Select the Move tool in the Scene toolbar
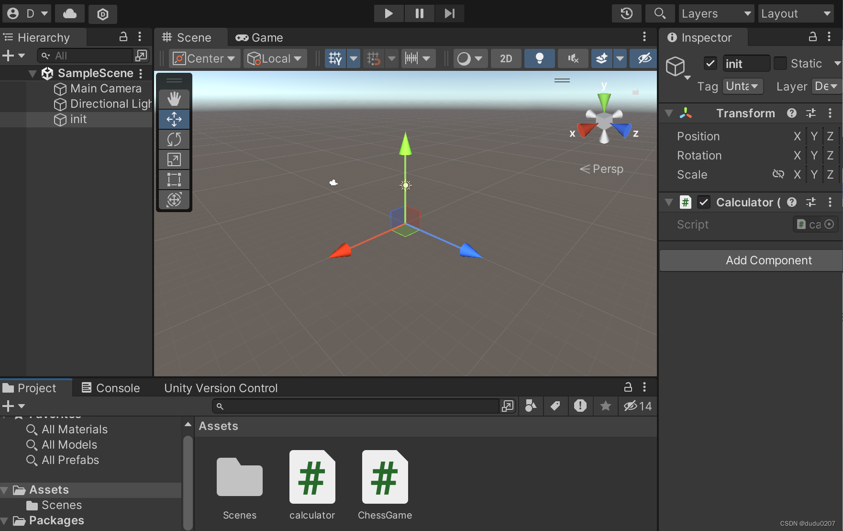Screen dimensions: 843x531 click(174, 119)
